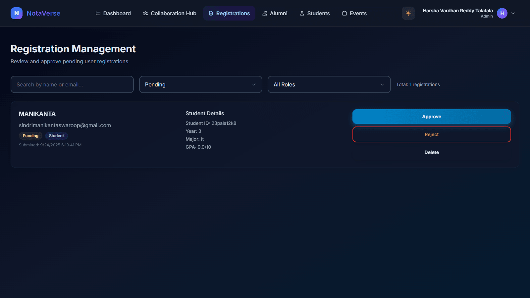Viewport: 530px width, 298px height.
Task: Click the Dashboard monitor icon
Action: tap(98, 13)
